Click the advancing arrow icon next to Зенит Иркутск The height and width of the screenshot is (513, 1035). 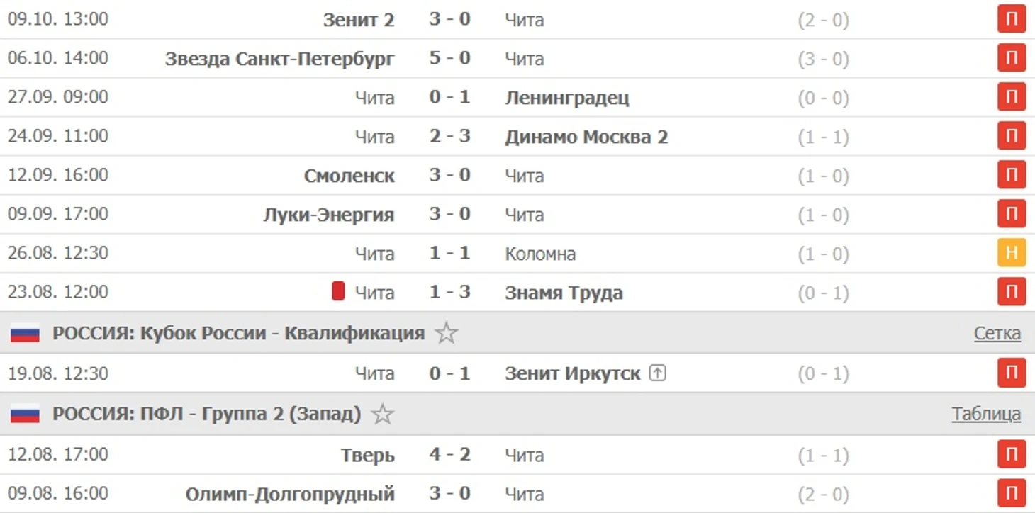pos(658,373)
